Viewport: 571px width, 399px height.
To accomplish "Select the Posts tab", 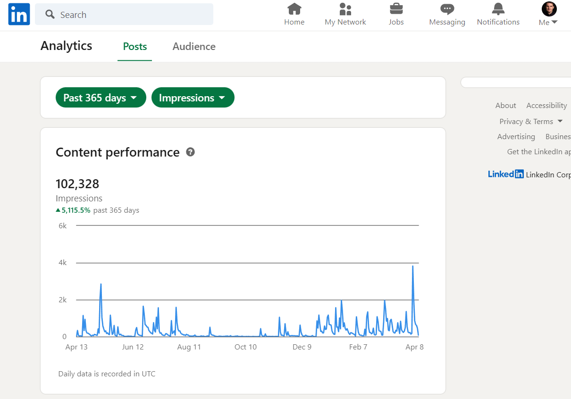I will pyautogui.click(x=135, y=46).
